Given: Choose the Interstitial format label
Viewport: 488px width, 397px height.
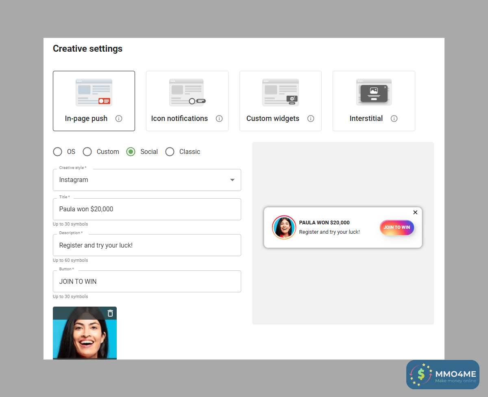Looking at the screenshot, I should 366,118.
